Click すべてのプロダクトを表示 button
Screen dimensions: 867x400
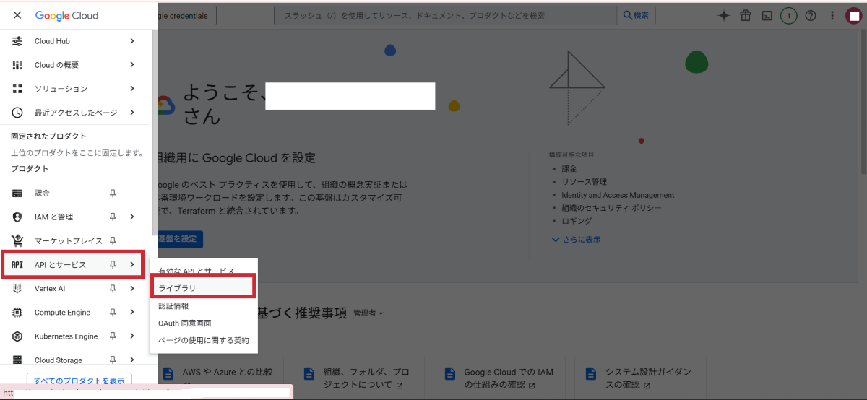point(79,381)
